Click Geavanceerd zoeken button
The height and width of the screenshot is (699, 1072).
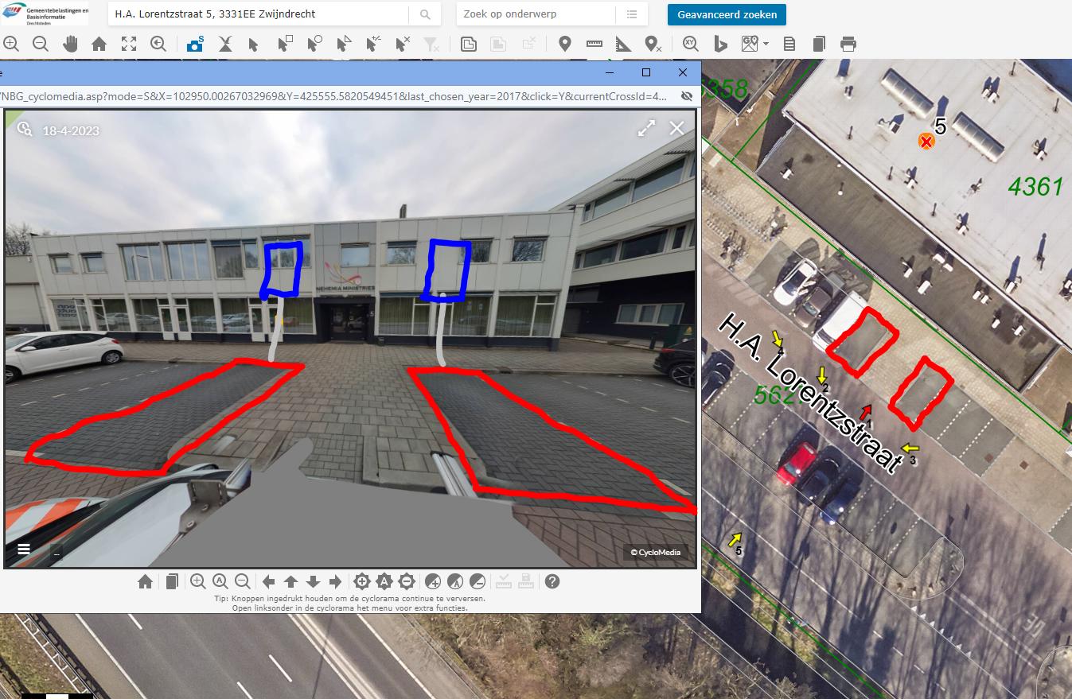click(x=727, y=14)
